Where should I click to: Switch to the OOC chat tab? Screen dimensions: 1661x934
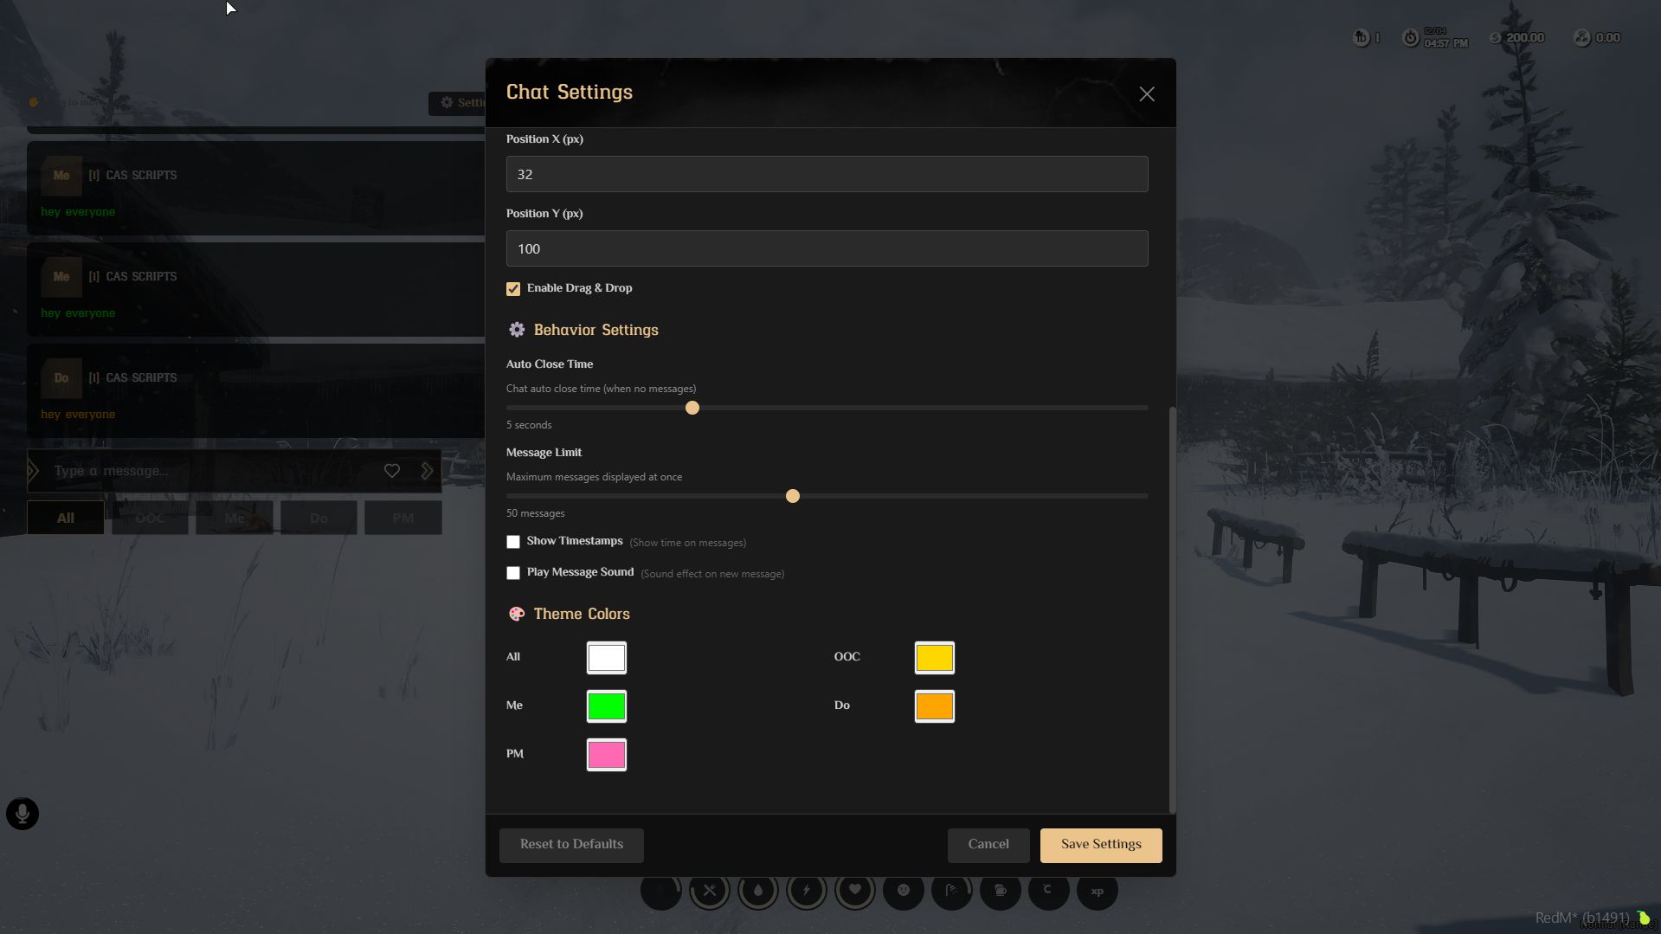click(x=150, y=518)
